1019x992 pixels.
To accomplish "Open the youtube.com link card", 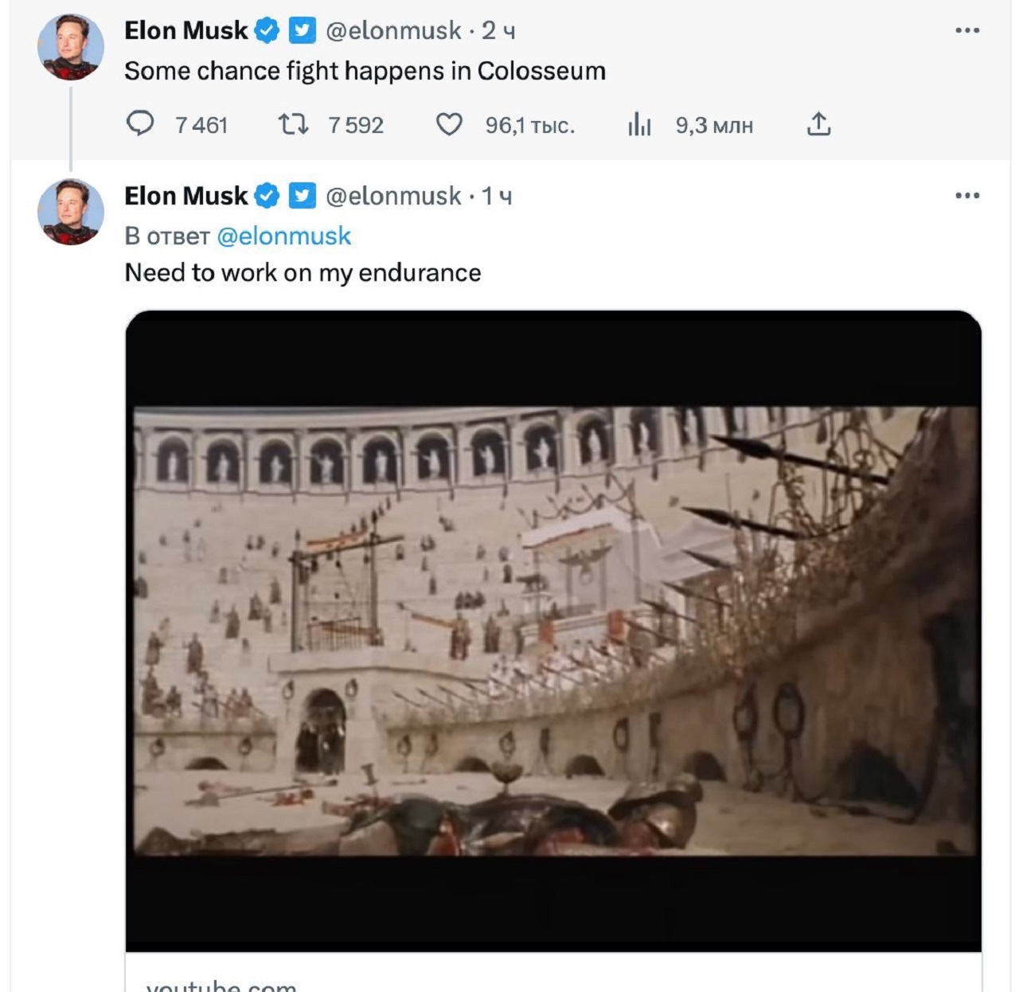I will pyautogui.click(x=221, y=986).
